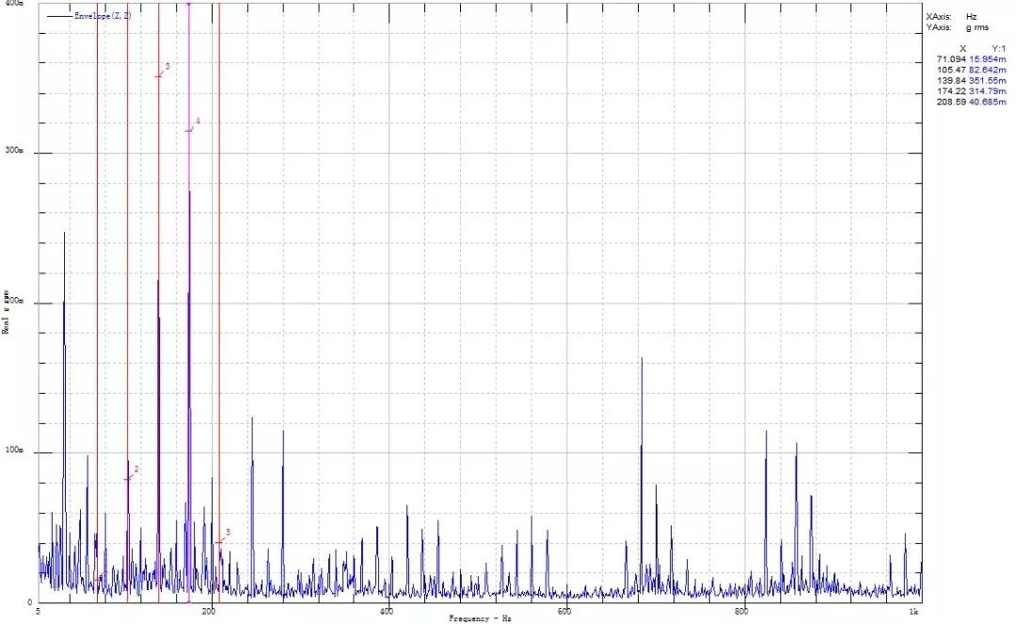Select the X value 105.47 in the readout

coord(951,70)
